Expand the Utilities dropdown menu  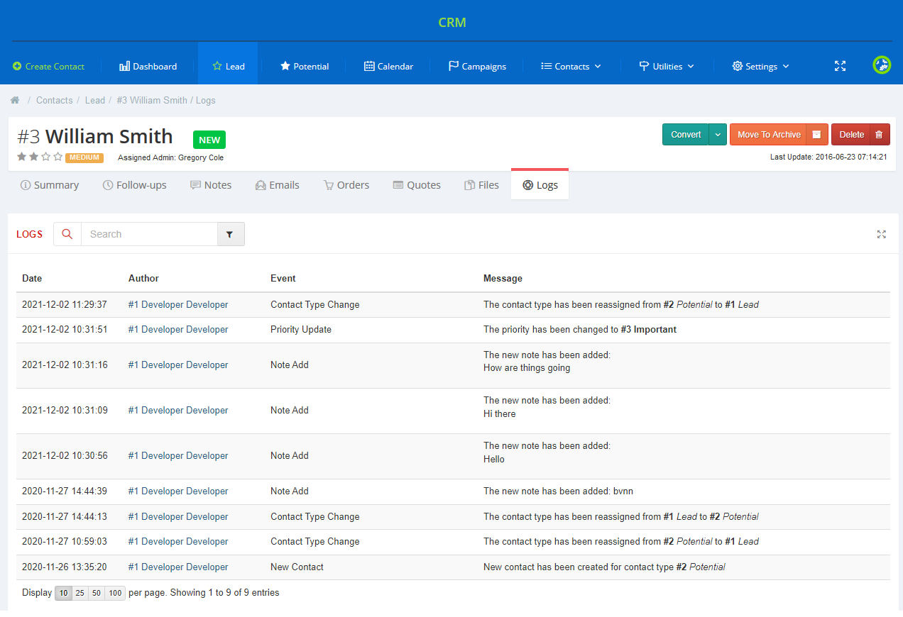point(667,66)
